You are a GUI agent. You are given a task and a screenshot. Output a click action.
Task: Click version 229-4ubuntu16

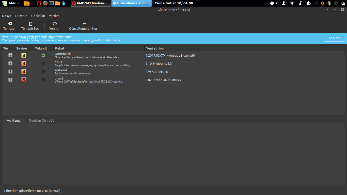coord(157,72)
